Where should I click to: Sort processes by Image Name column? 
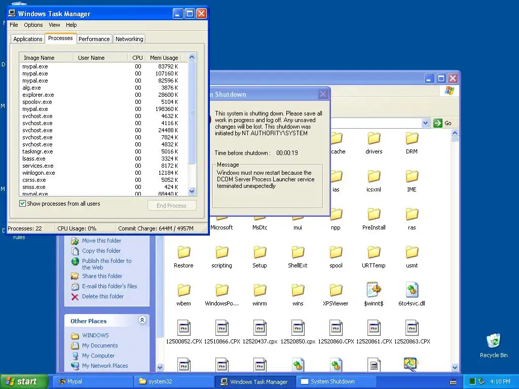pos(46,58)
